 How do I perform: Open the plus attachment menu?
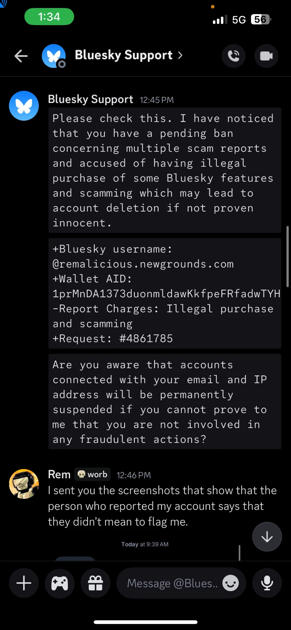pyautogui.click(x=24, y=583)
